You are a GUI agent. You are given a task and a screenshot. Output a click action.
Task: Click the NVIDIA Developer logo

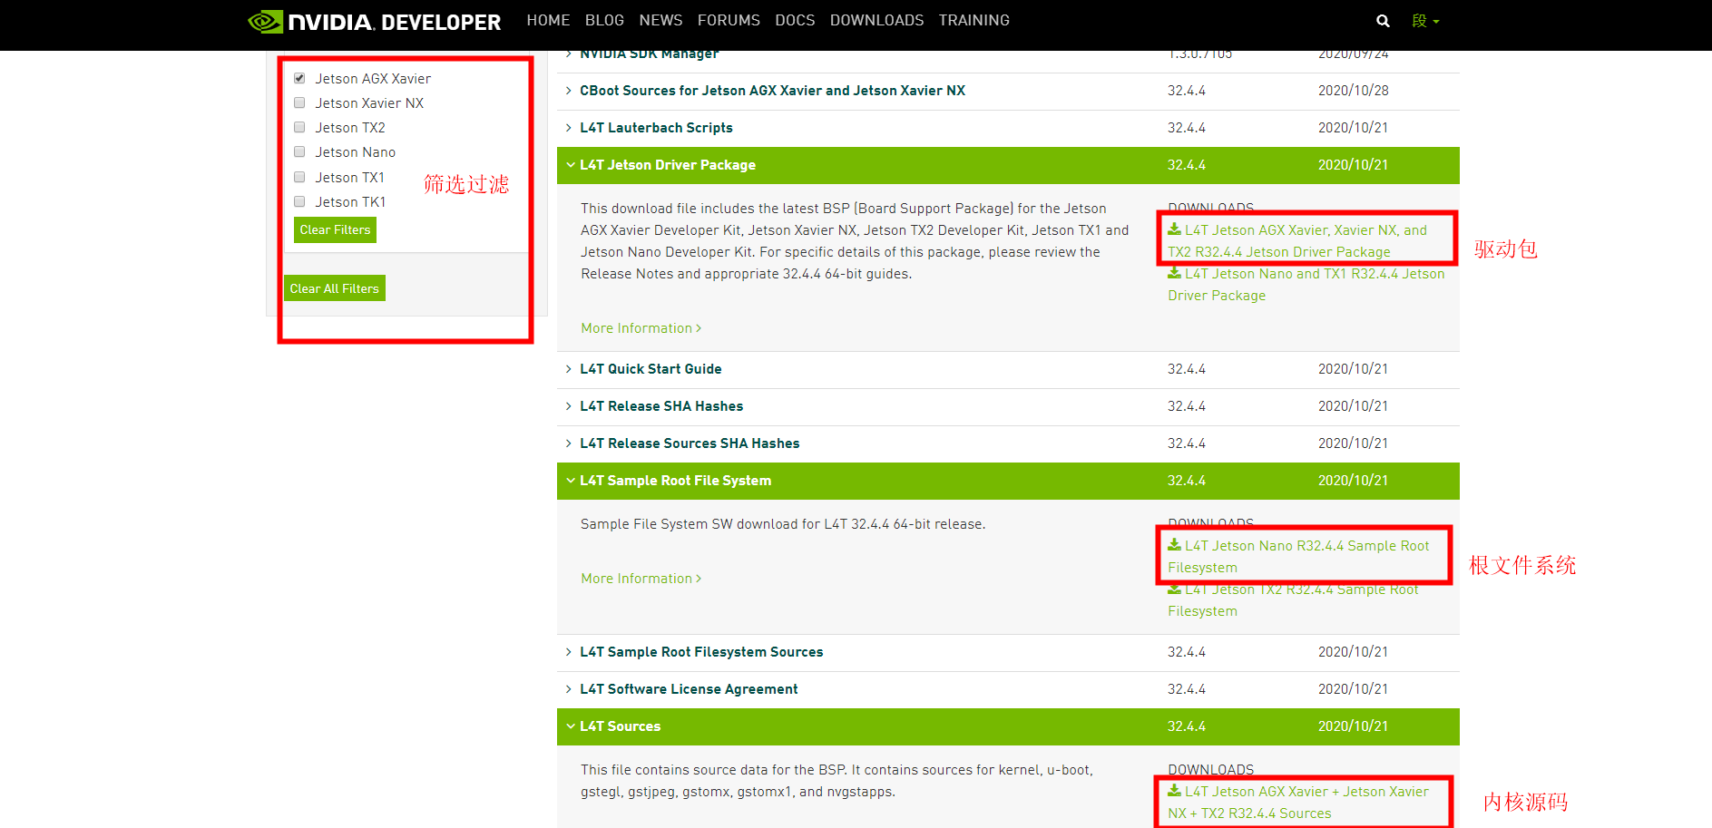pos(374,22)
